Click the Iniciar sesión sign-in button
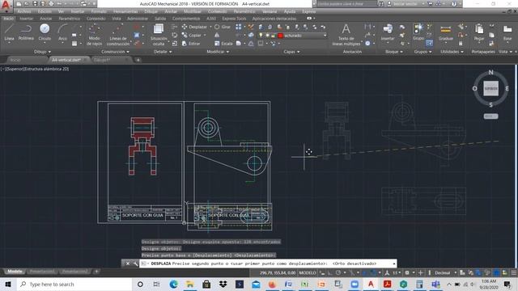Viewport: 518px width, 291px height. click(x=405, y=3)
